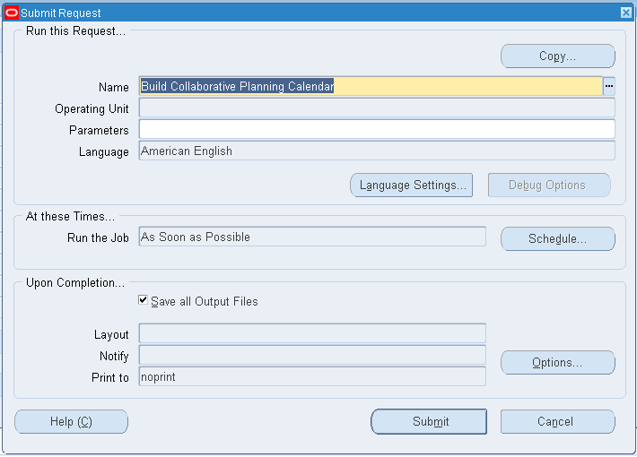Viewport: 637px width, 457px height.
Task: Cancel the Submit Request dialog
Action: pyautogui.click(x=558, y=422)
